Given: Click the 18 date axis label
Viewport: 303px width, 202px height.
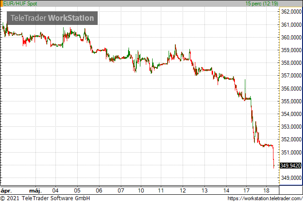Looking at the screenshot, I should click(x=266, y=191).
